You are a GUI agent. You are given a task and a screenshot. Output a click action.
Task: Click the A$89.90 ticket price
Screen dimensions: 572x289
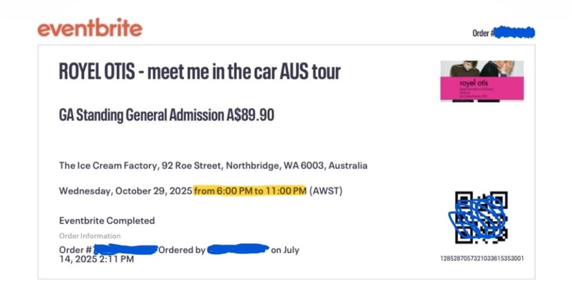[250, 115]
